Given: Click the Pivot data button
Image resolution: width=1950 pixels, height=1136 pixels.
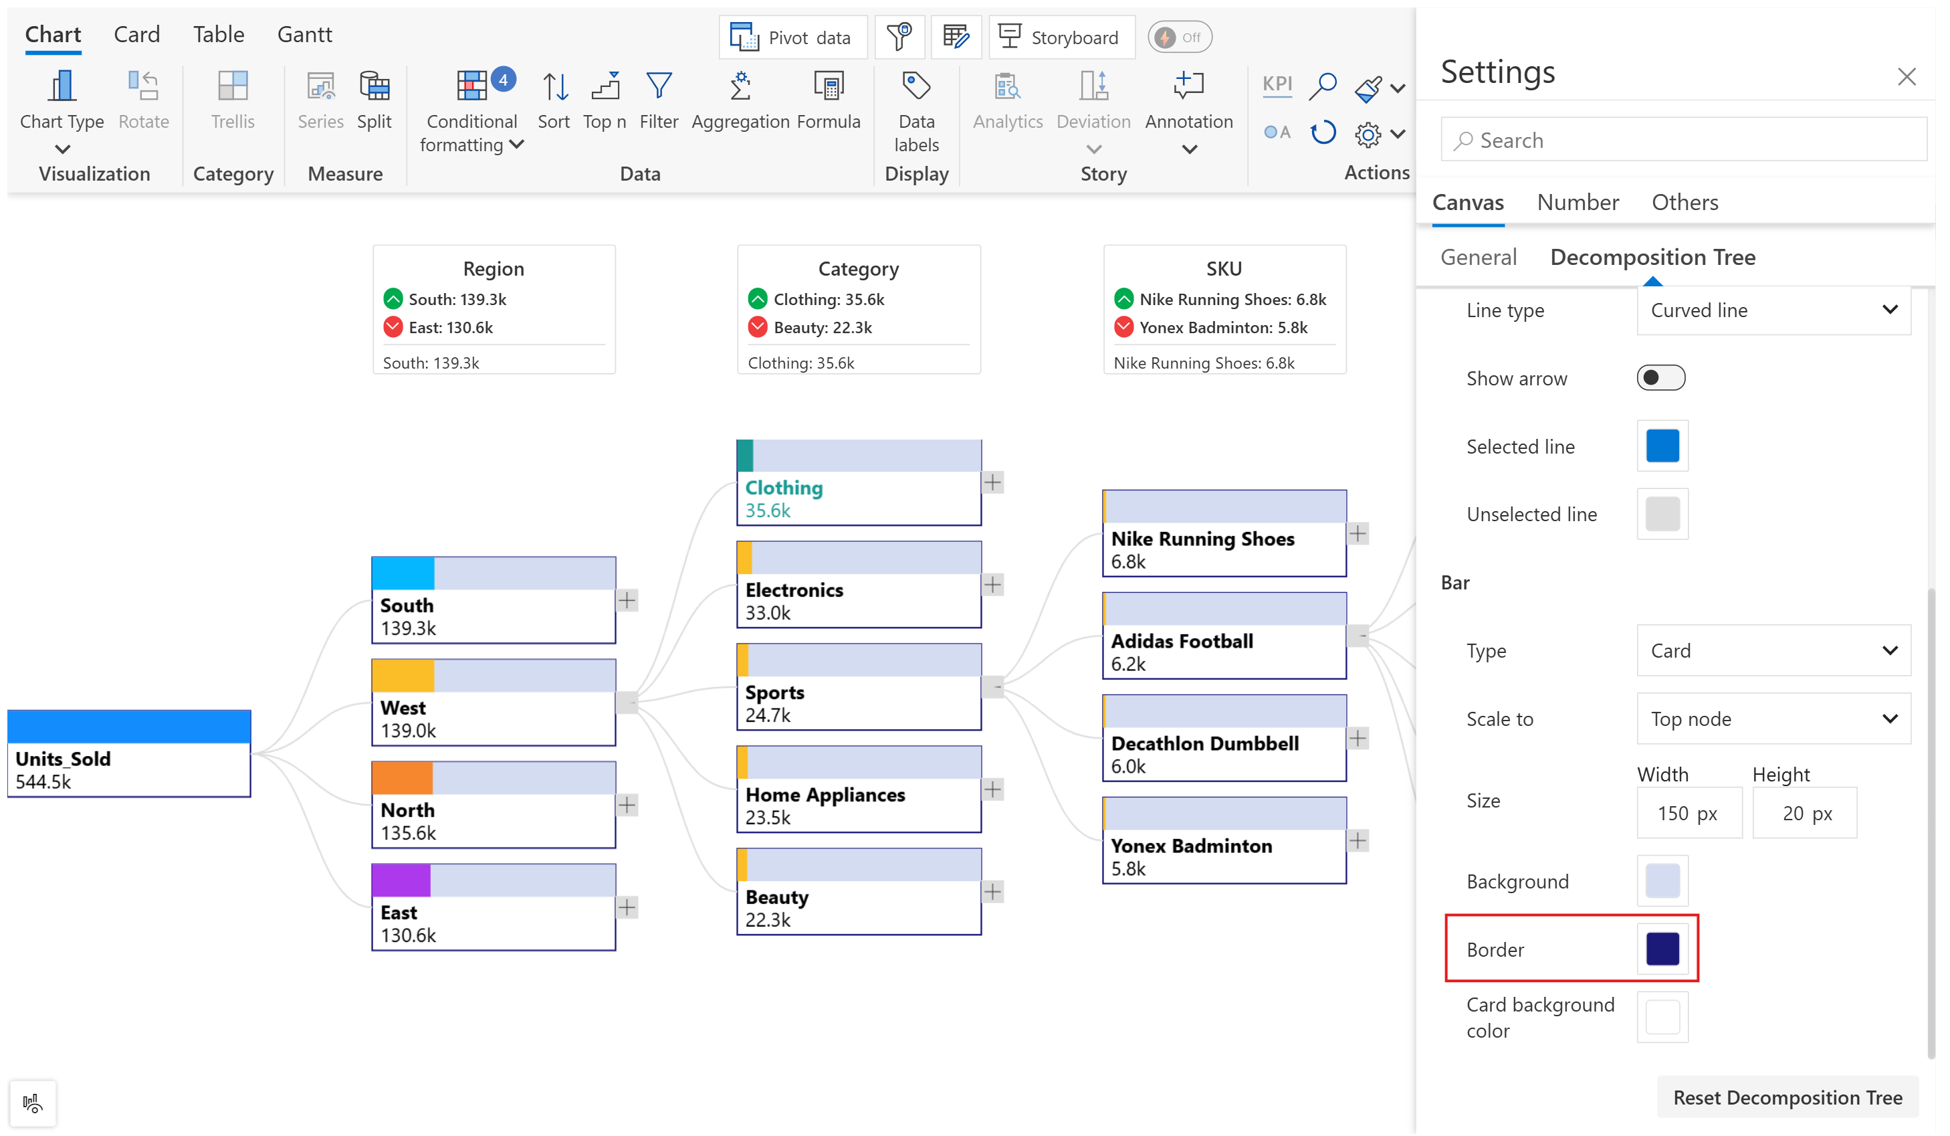Looking at the screenshot, I should pyautogui.click(x=793, y=38).
